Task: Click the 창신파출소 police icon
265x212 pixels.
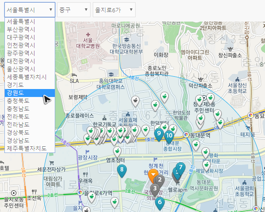Action: click(230, 49)
